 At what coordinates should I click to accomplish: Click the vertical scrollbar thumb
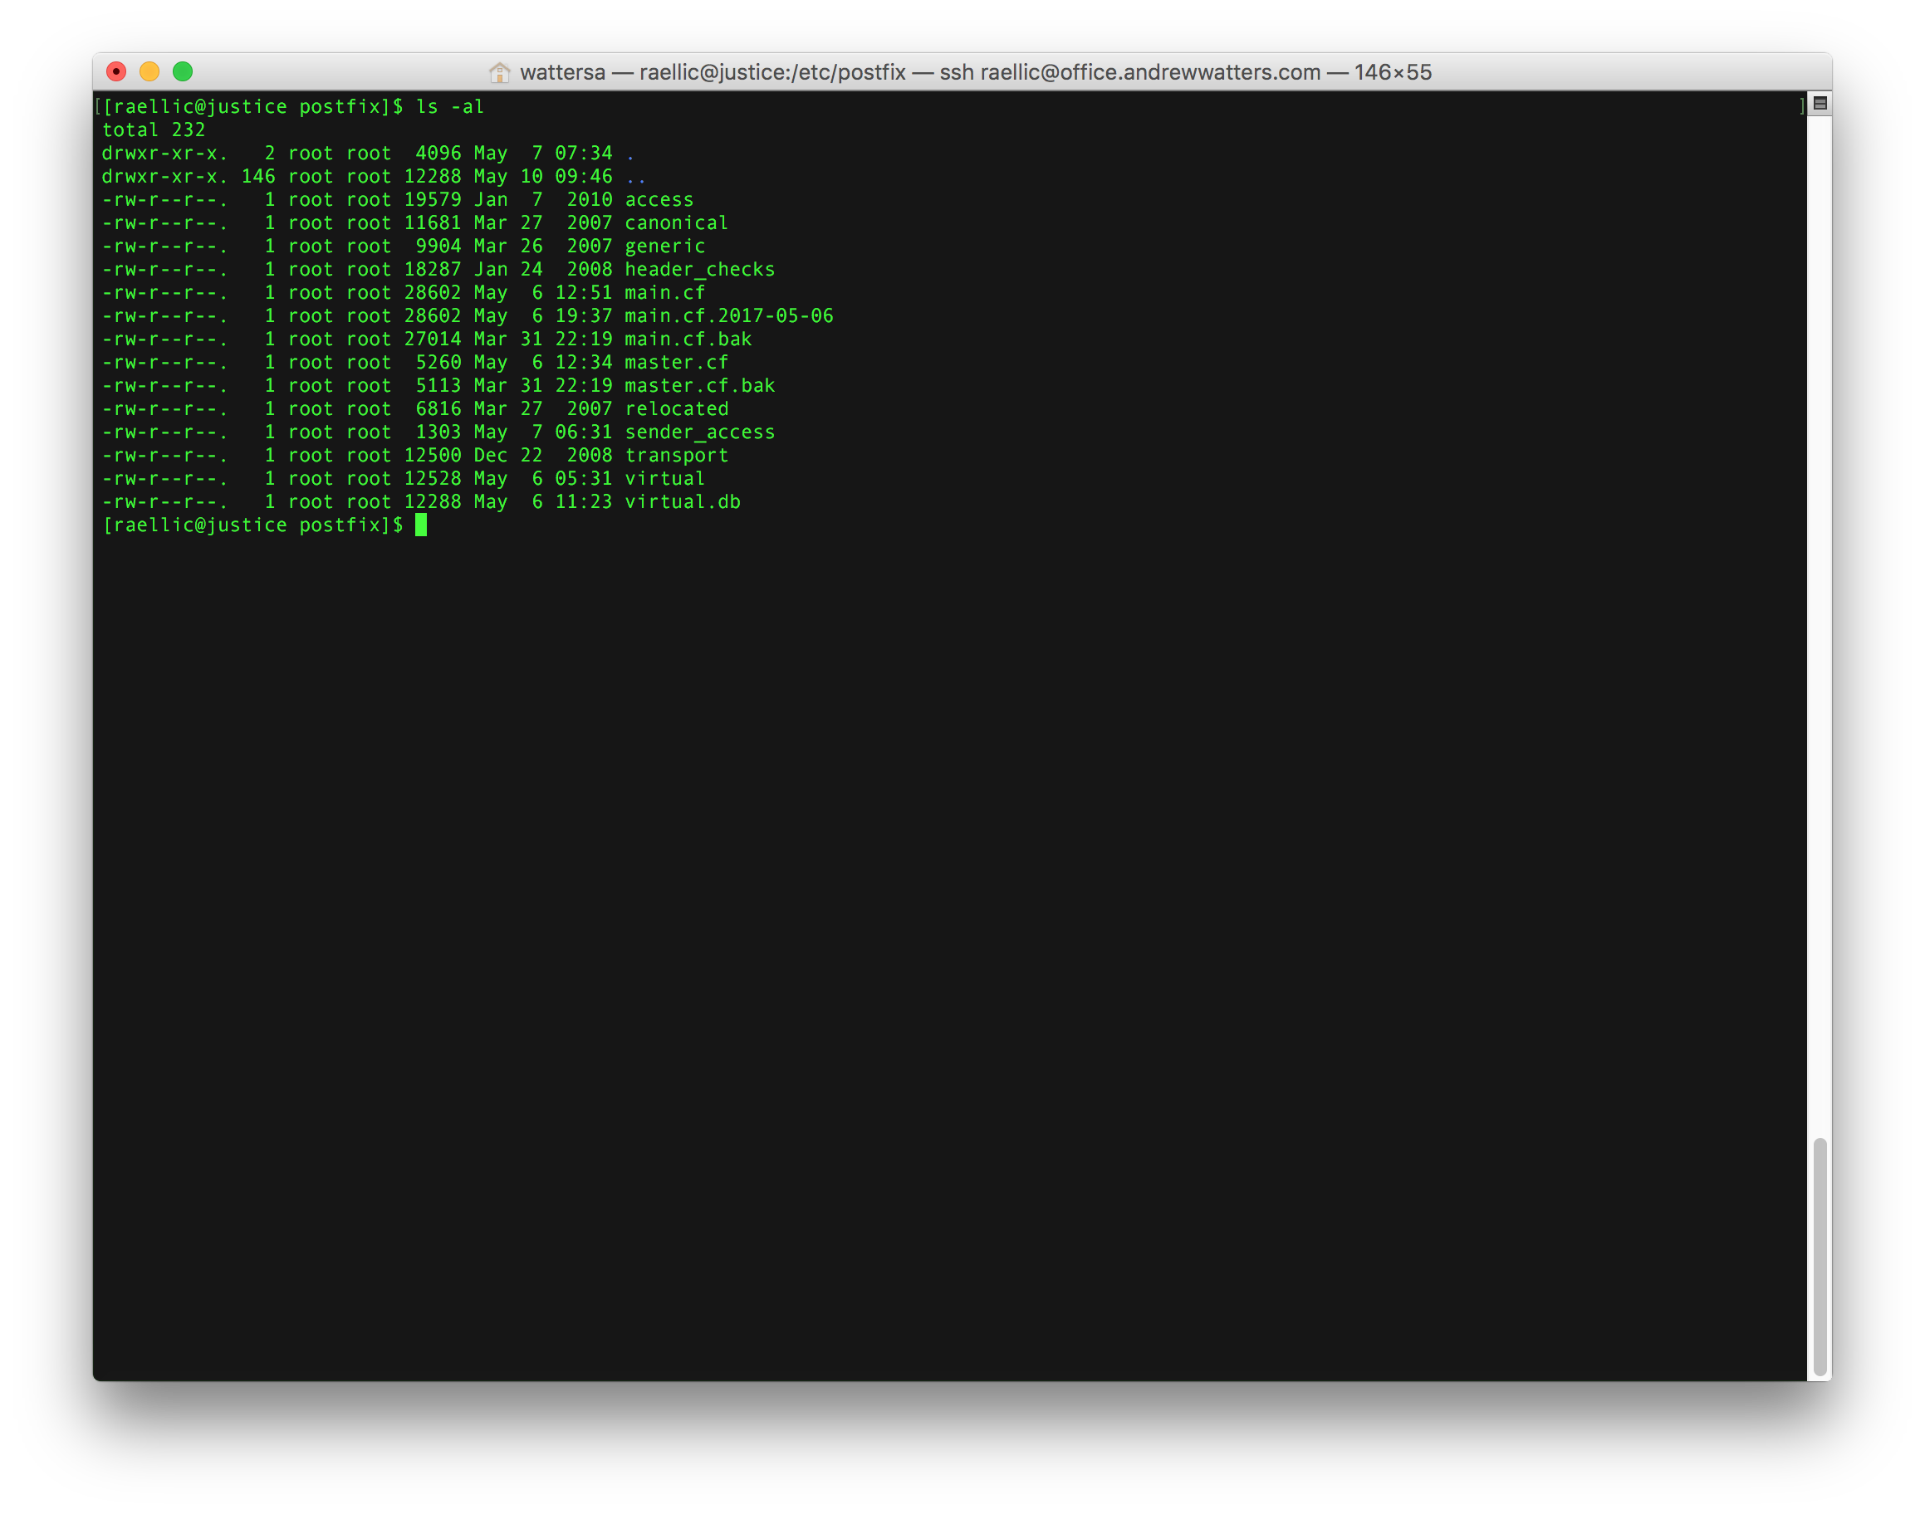(x=1820, y=1255)
